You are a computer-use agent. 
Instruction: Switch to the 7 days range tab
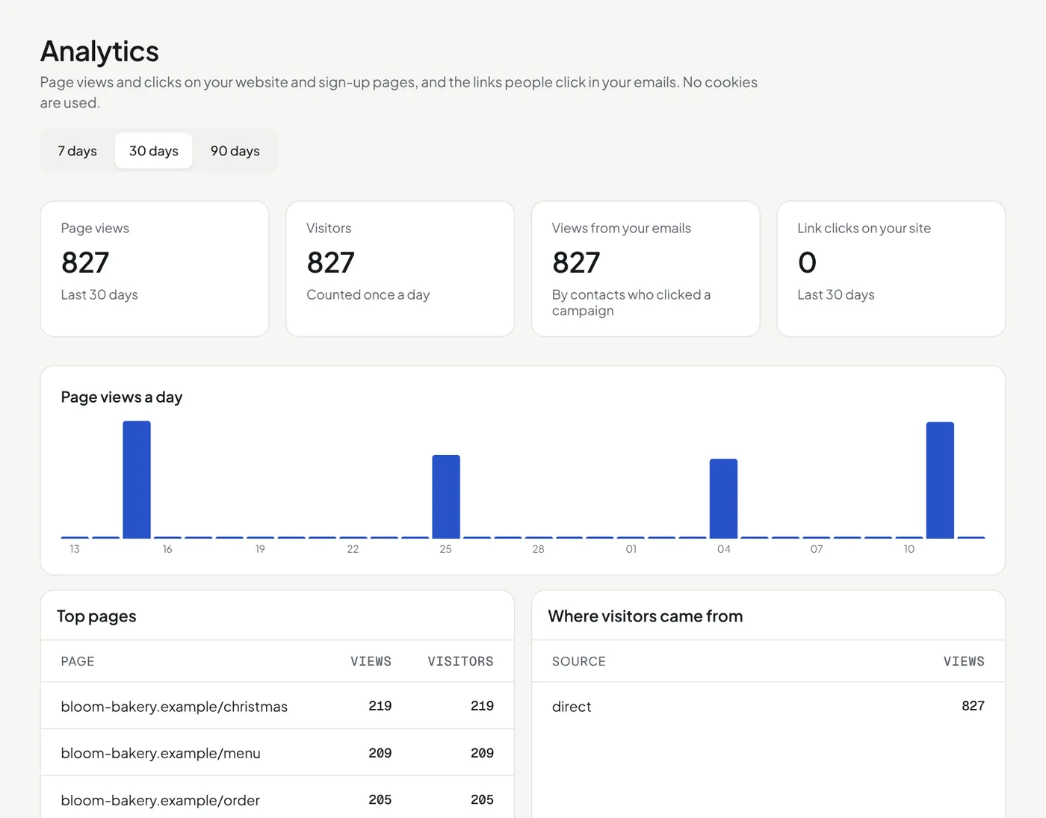(x=78, y=151)
